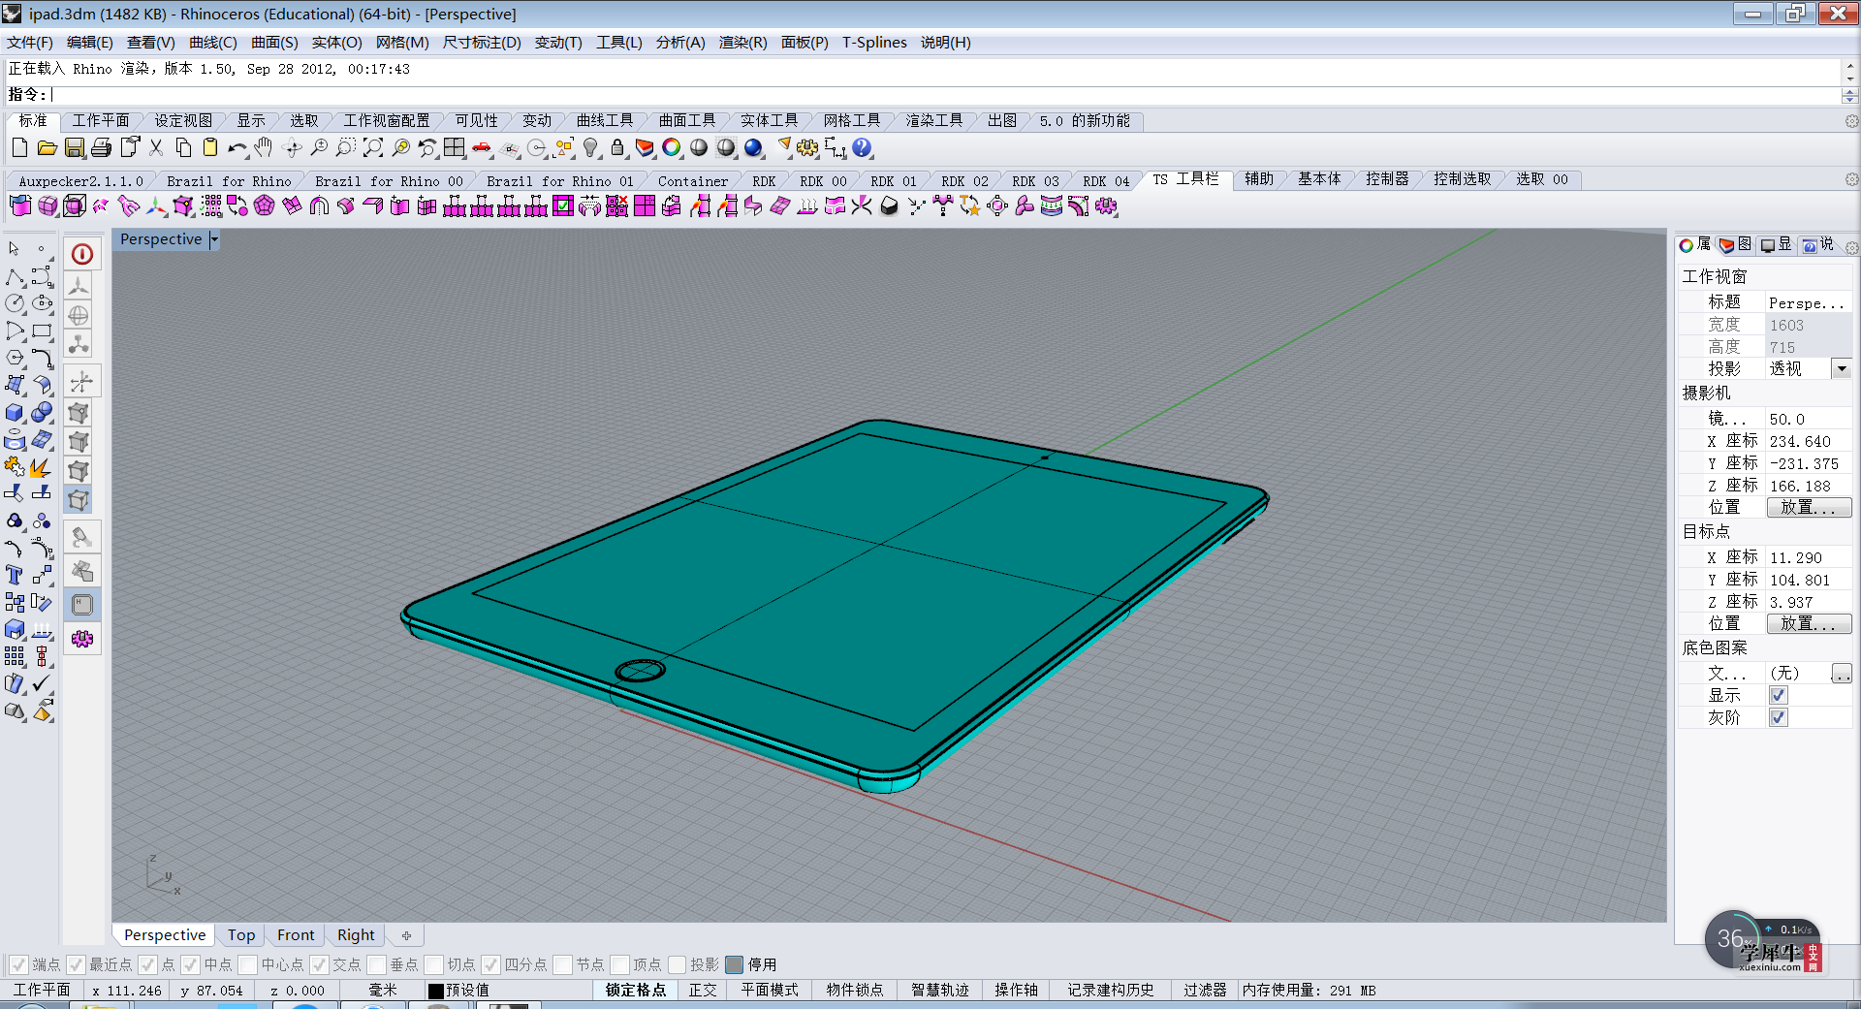Image resolution: width=1861 pixels, height=1009 pixels.
Task: Save the model with the floppy disk icon
Action: click(x=74, y=148)
